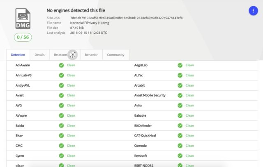Click the Clean result for Bkav
This screenshot has width=263, height=167.
(x=71, y=136)
